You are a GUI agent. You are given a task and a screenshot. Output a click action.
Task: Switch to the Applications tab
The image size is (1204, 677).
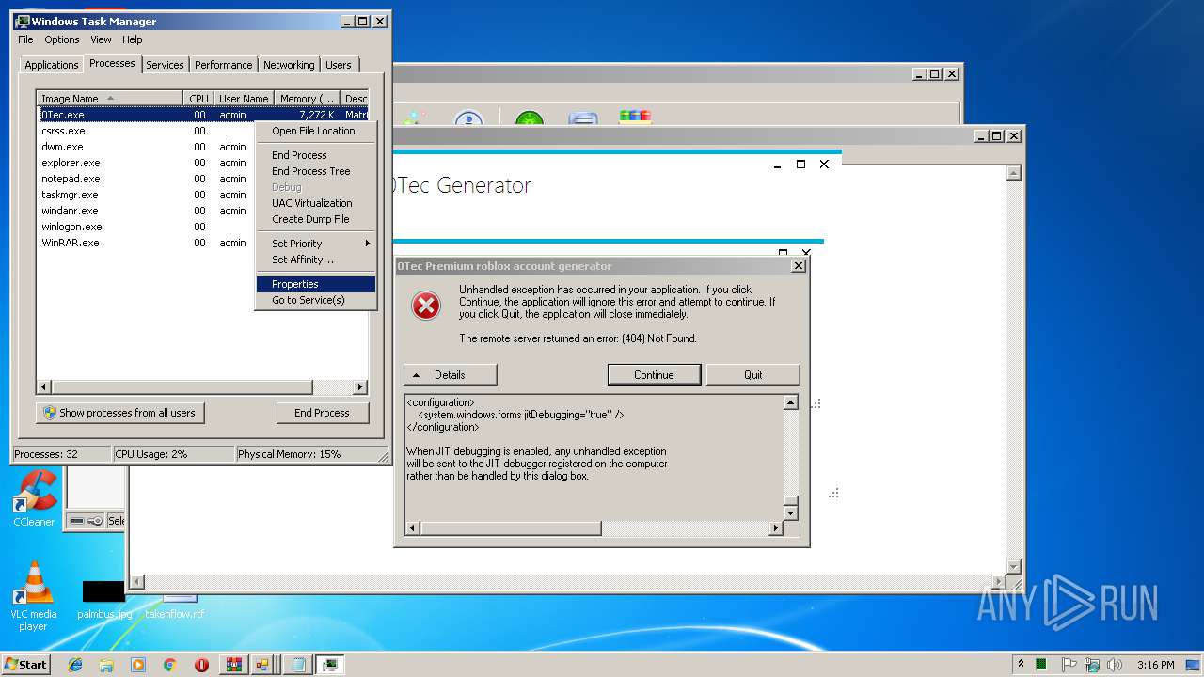(52, 65)
